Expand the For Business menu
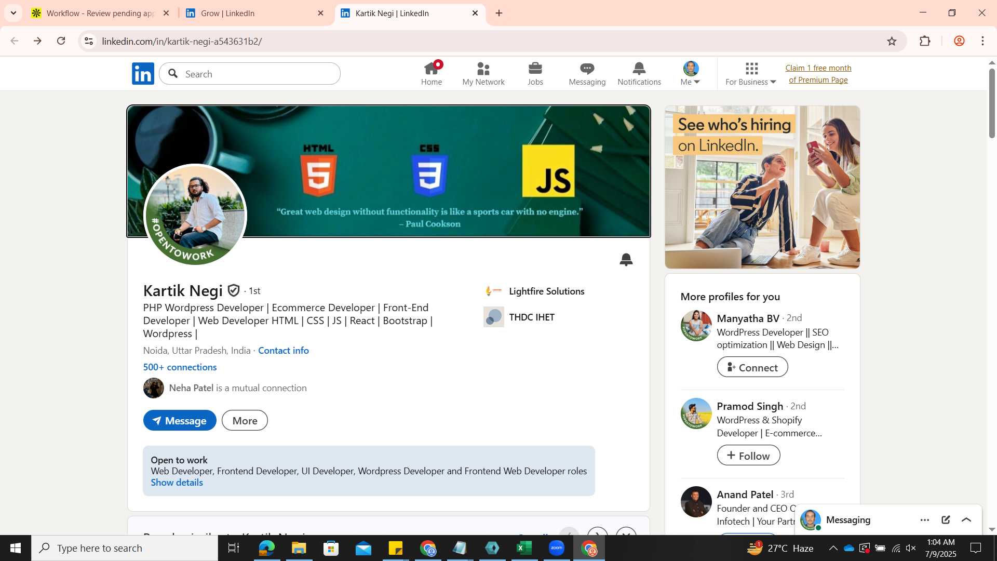This screenshot has height=561, width=997. click(x=751, y=74)
